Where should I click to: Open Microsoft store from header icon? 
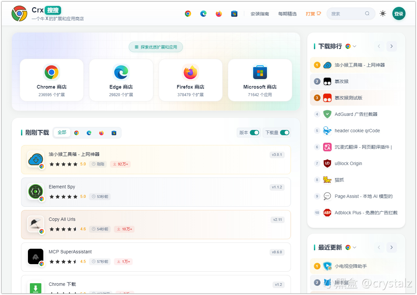coord(234,14)
